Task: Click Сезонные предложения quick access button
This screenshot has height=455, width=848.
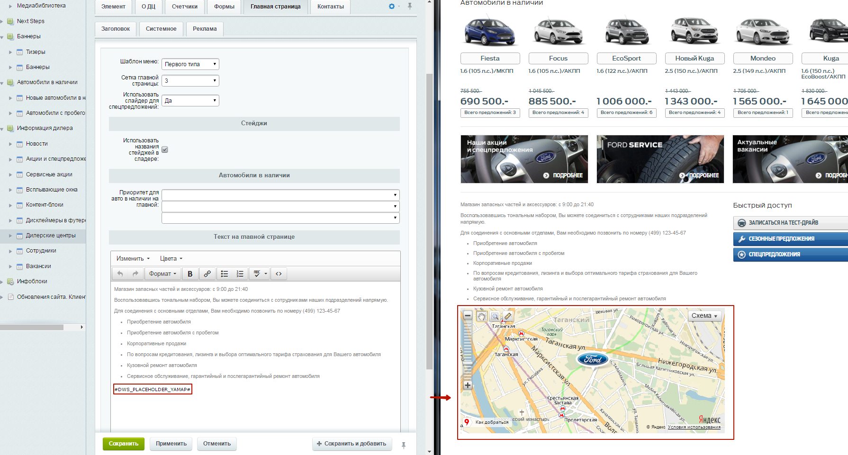Action: coord(791,239)
